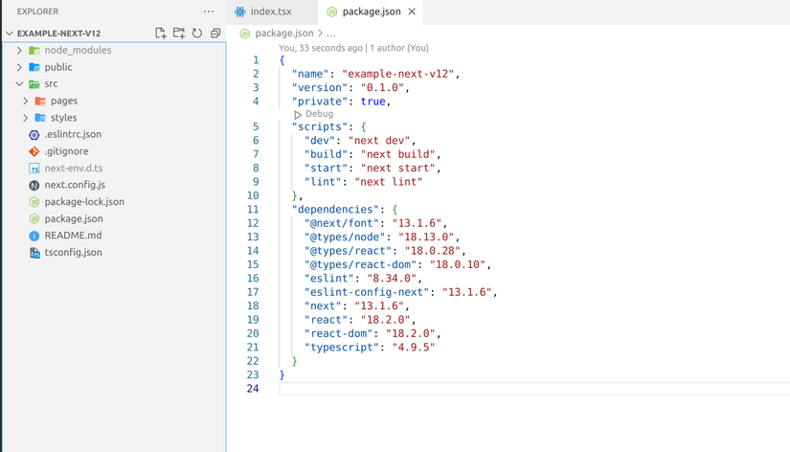Collapse the src folder
Screen dimensions: 790x452
pyautogui.click(x=19, y=83)
